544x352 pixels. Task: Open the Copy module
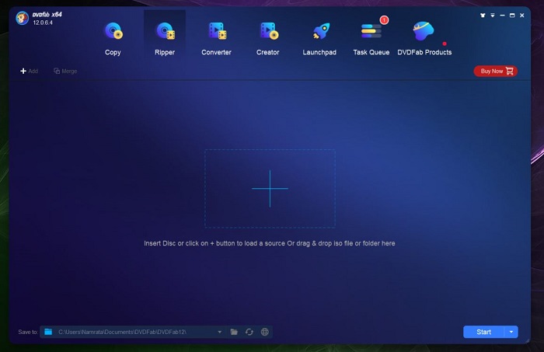pos(113,38)
